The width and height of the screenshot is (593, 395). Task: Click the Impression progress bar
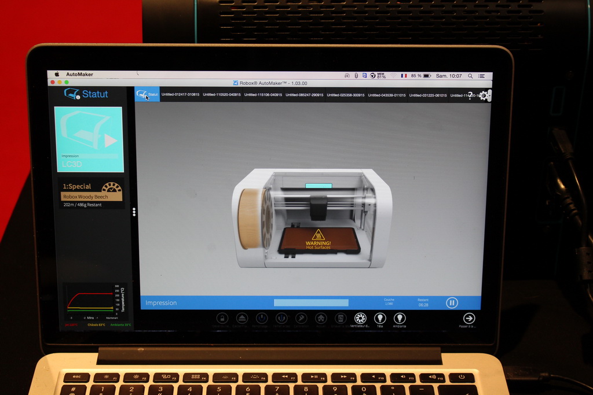pos(311,302)
